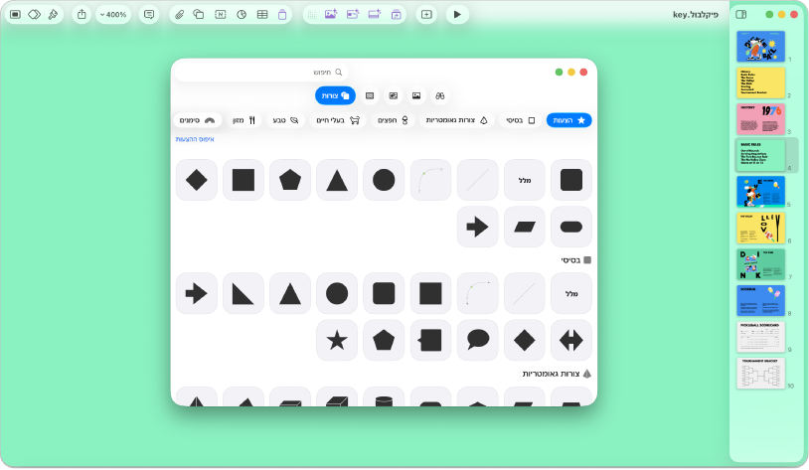Select the טבע nature category
The width and height of the screenshot is (809, 470).
tap(285, 120)
